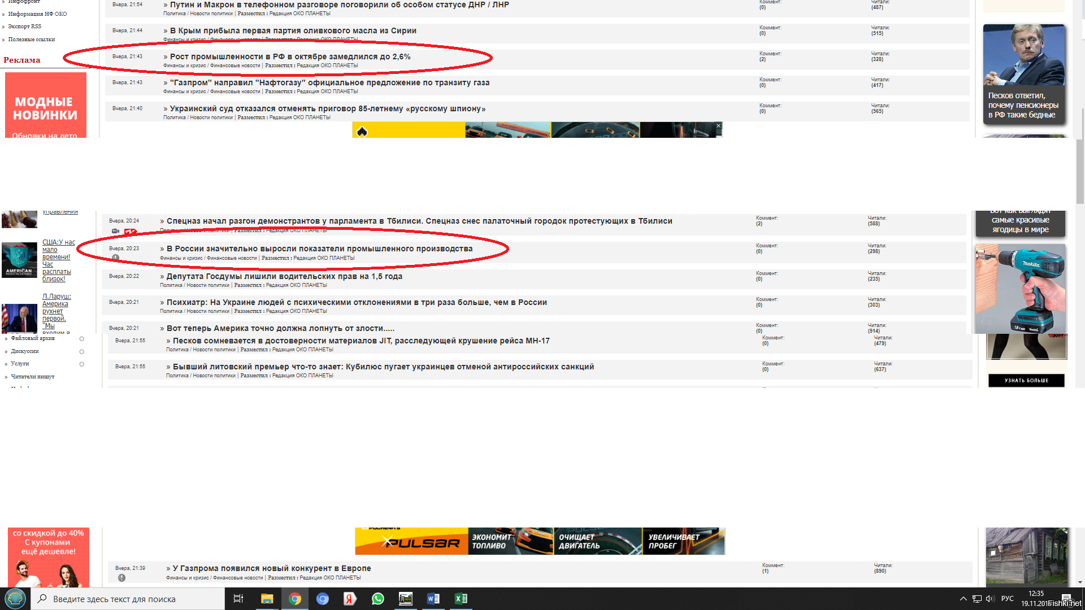Screen dimensions: 1085x610
Task: Open Вот теперь Америка точно должна лопнуть
Action: [280, 328]
